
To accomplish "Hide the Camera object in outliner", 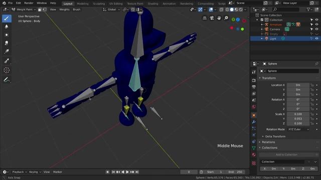I will 316,29.
